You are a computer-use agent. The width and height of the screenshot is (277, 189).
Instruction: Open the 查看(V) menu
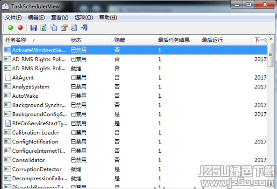click(60, 17)
